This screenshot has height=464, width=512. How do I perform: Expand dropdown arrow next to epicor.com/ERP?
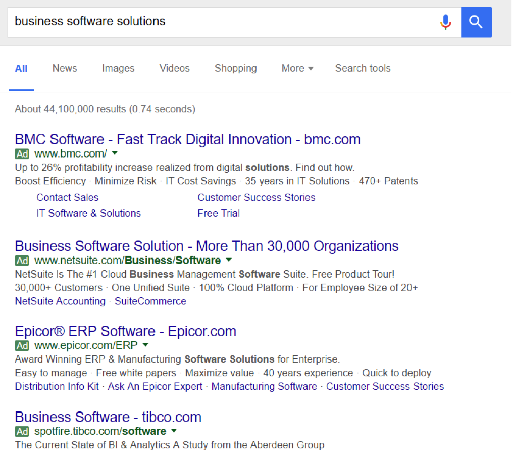coord(145,344)
